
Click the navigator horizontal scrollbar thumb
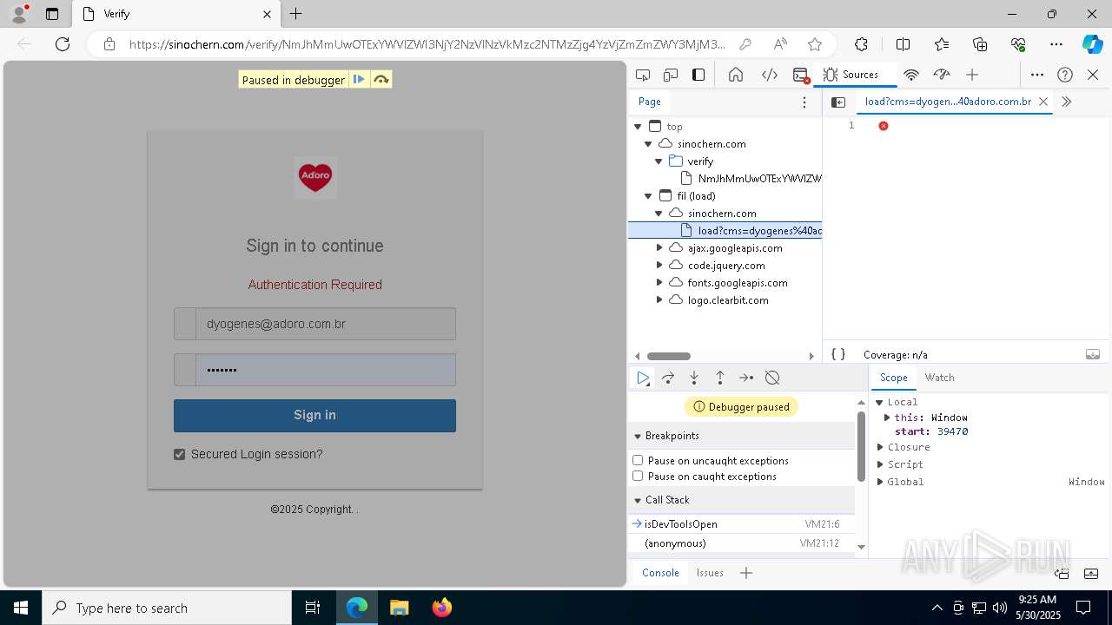click(669, 356)
